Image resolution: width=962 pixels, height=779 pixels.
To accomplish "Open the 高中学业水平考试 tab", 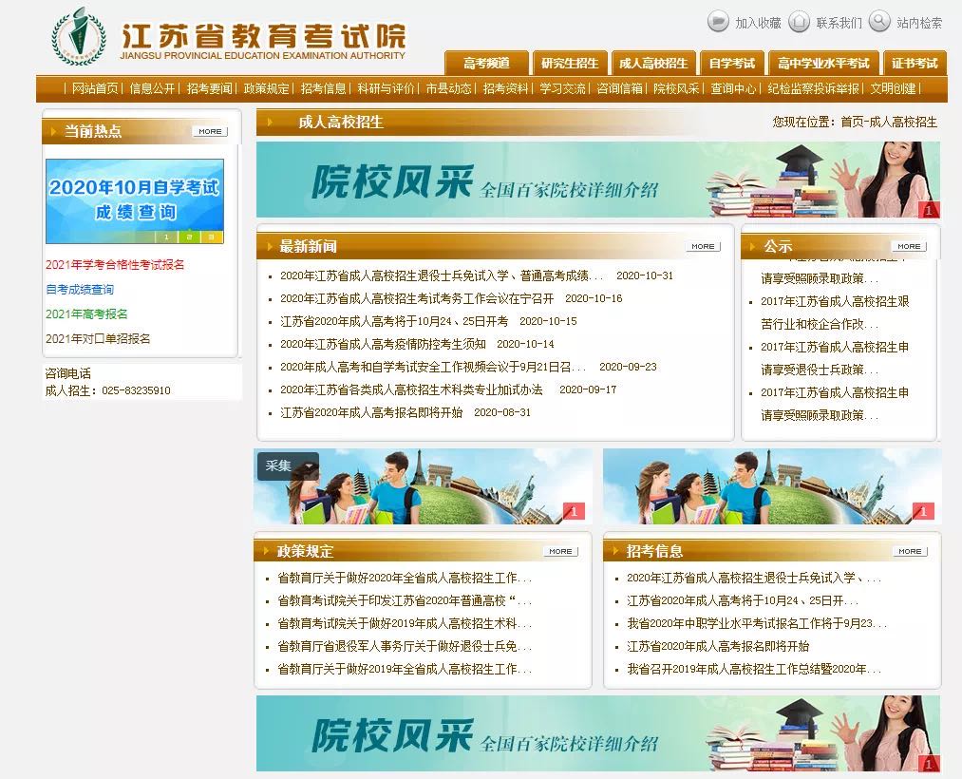I will pyautogui.click(x=823, y=63).
